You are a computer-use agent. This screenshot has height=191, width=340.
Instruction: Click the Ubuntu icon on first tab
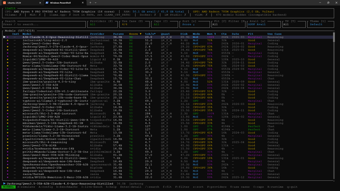[4, 3]
